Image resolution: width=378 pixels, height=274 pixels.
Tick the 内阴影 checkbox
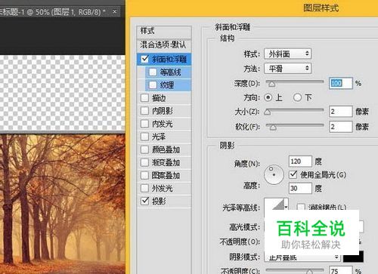click(x=144, y=111)
